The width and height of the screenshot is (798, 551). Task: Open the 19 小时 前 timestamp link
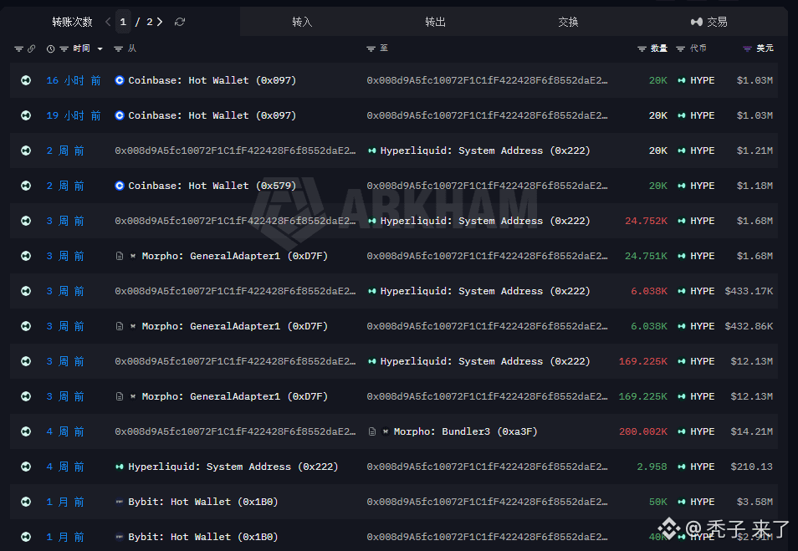point(74,115)
